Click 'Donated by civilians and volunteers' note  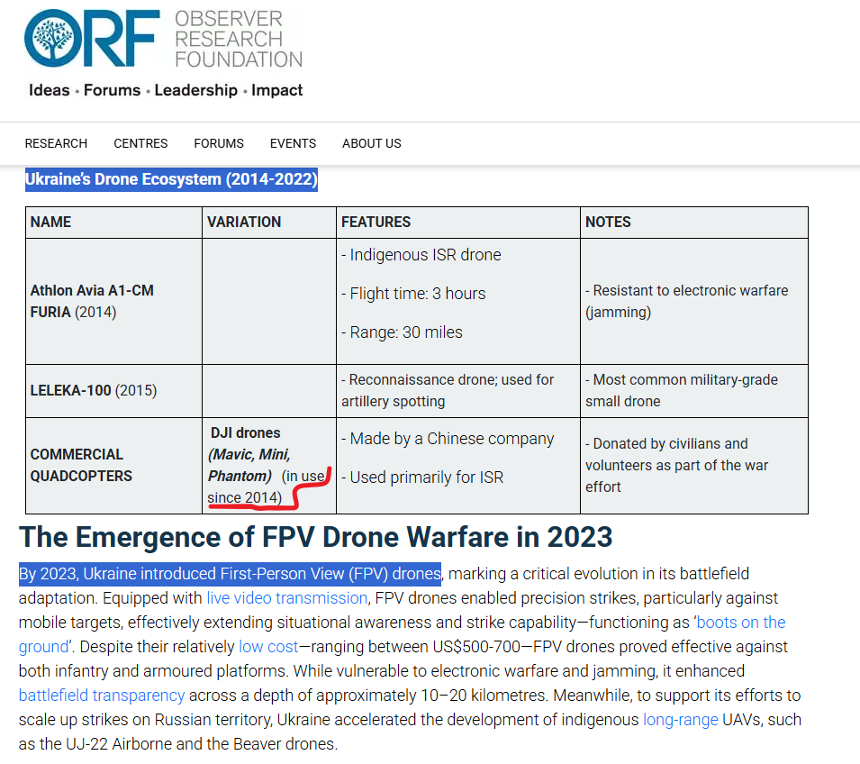click(677, 465)
